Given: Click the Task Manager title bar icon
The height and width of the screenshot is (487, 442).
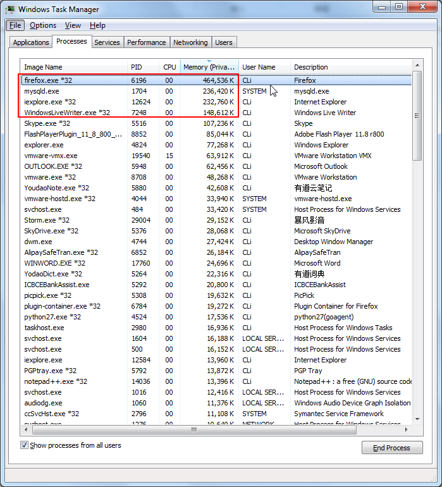Looking at the screenshot, I should click(10, 9).
